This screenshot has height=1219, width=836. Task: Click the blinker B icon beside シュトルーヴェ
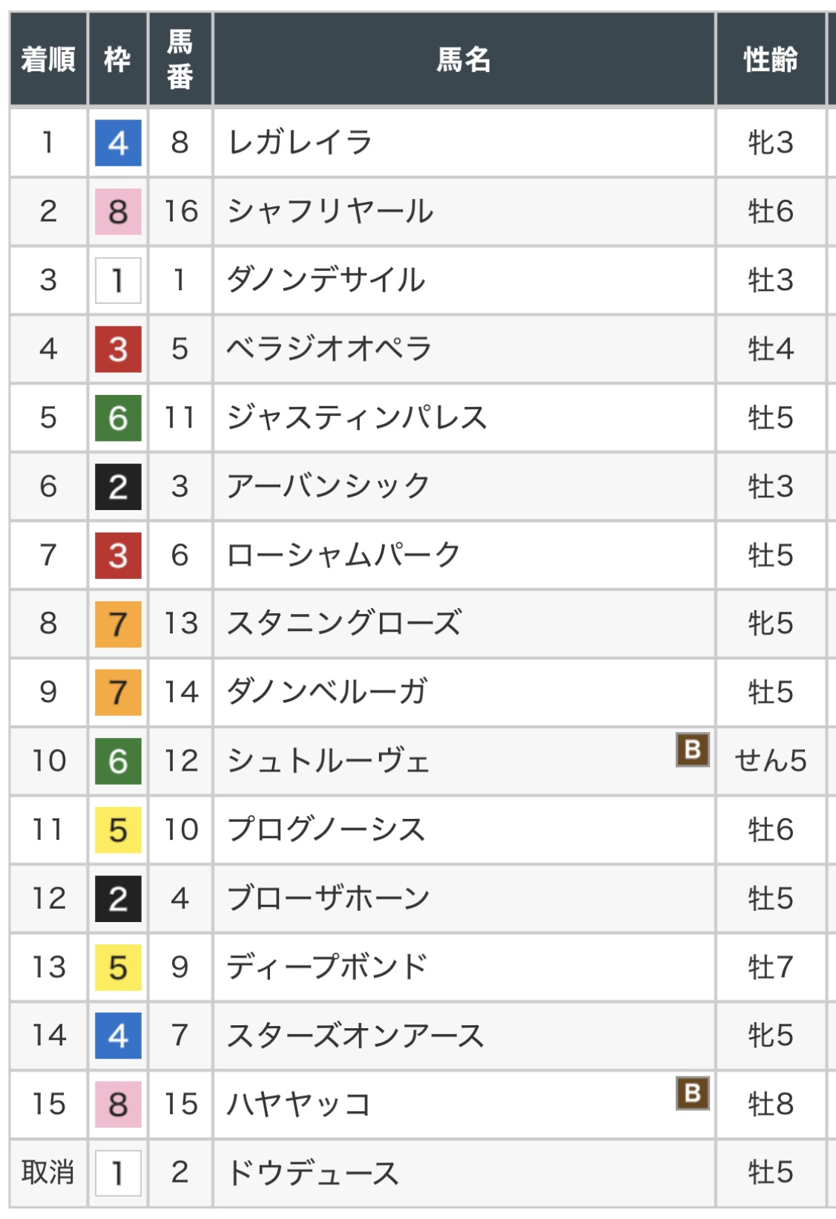[692, 750]
